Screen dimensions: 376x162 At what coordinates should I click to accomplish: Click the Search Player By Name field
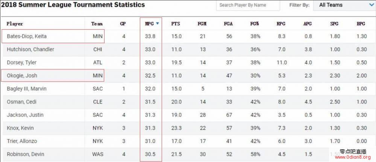(248, 5)
